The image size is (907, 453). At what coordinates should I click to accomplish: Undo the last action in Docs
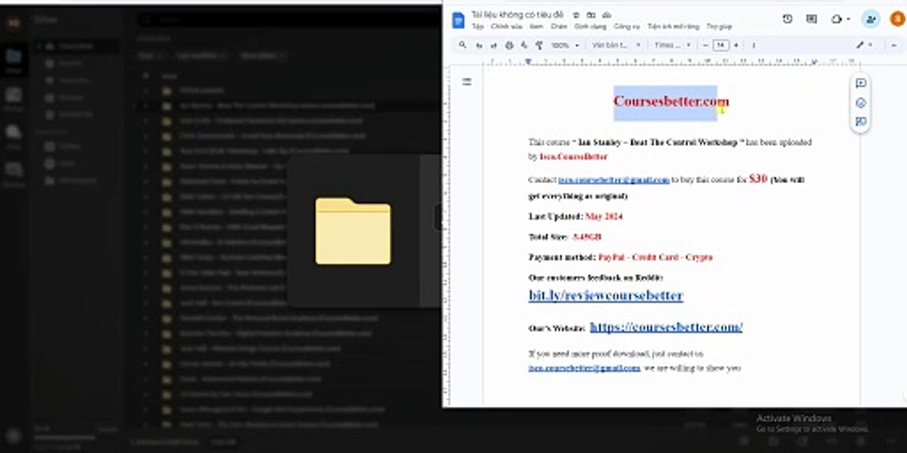coord(479,45)
